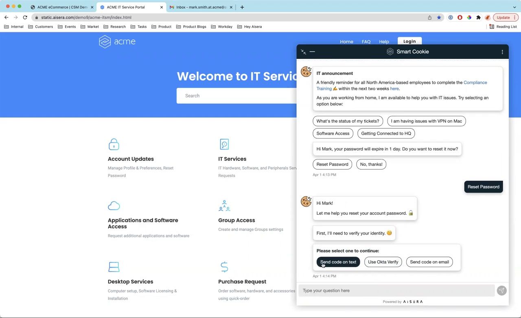Click the Compliance Training link
The width and height of the screenshot is (521, 318).
click(475, 82)
